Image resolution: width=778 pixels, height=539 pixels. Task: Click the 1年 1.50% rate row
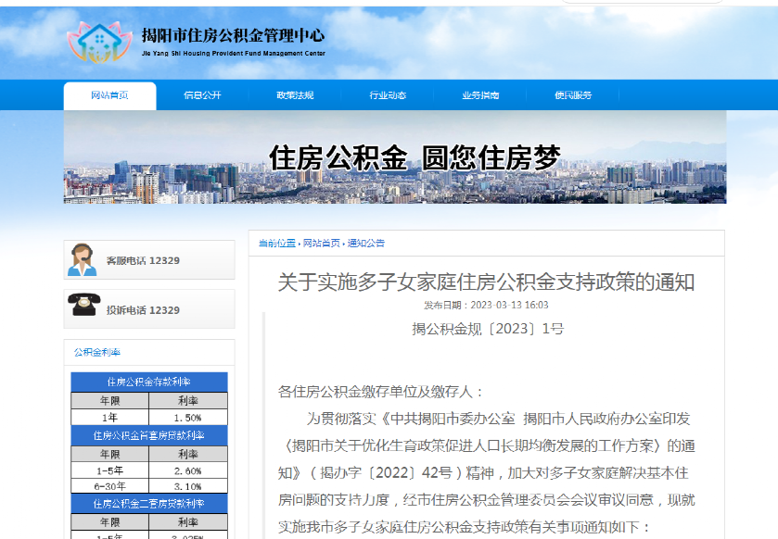(149, 416)
